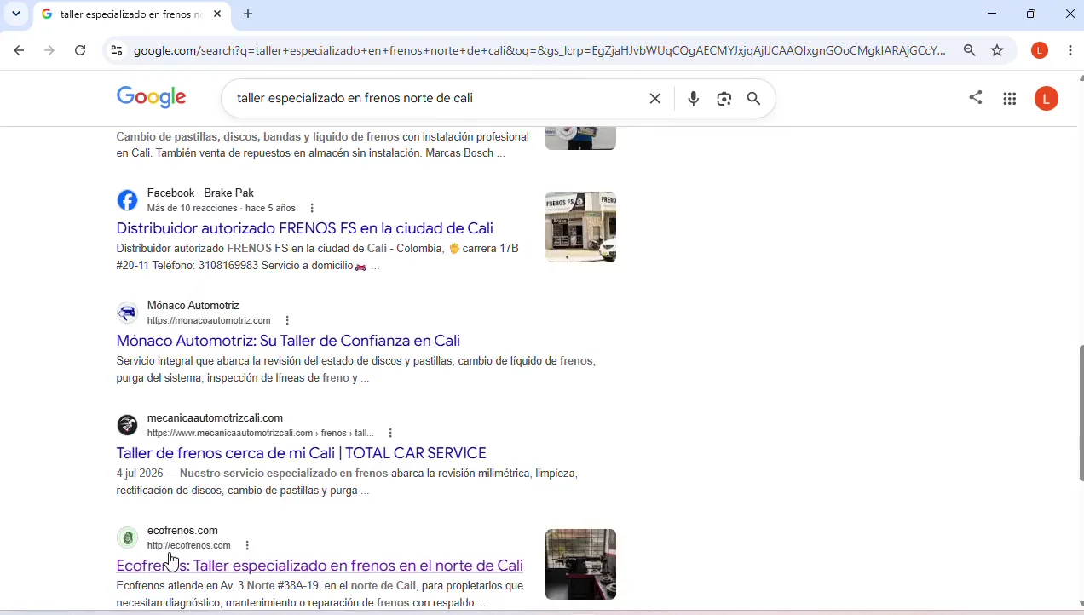Open Ecofrenos result thumbnail
Image resolution: width=1084 pixels, height=615 pixels.
coord(580,564)
